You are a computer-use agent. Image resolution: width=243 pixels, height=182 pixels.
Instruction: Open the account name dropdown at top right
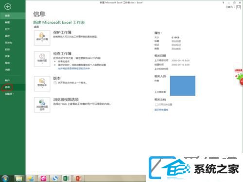(230, 7)
